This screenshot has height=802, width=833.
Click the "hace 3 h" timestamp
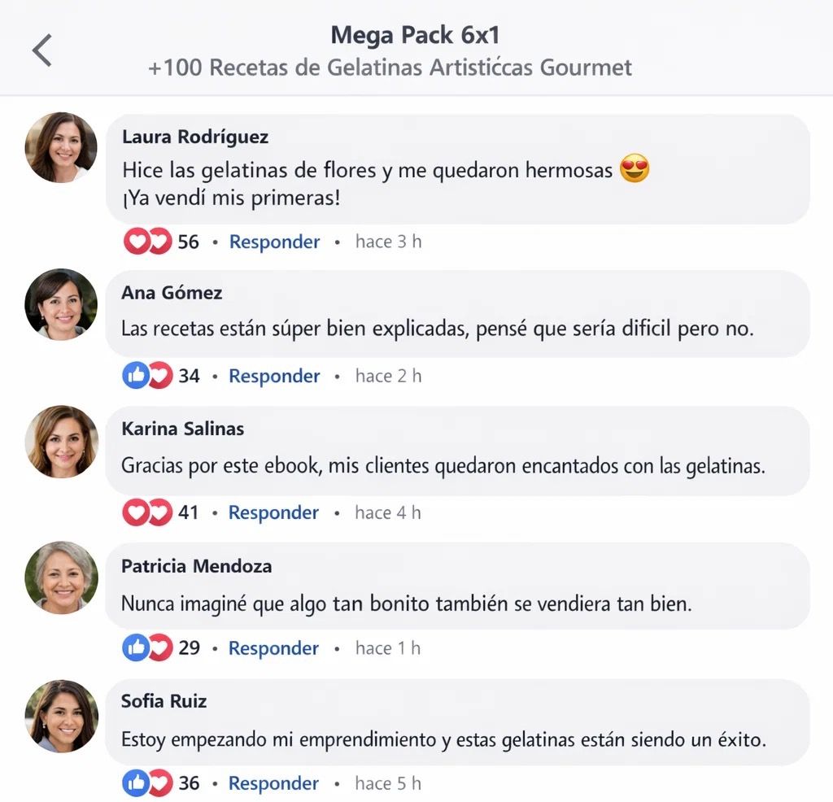[x=388, y=242]
